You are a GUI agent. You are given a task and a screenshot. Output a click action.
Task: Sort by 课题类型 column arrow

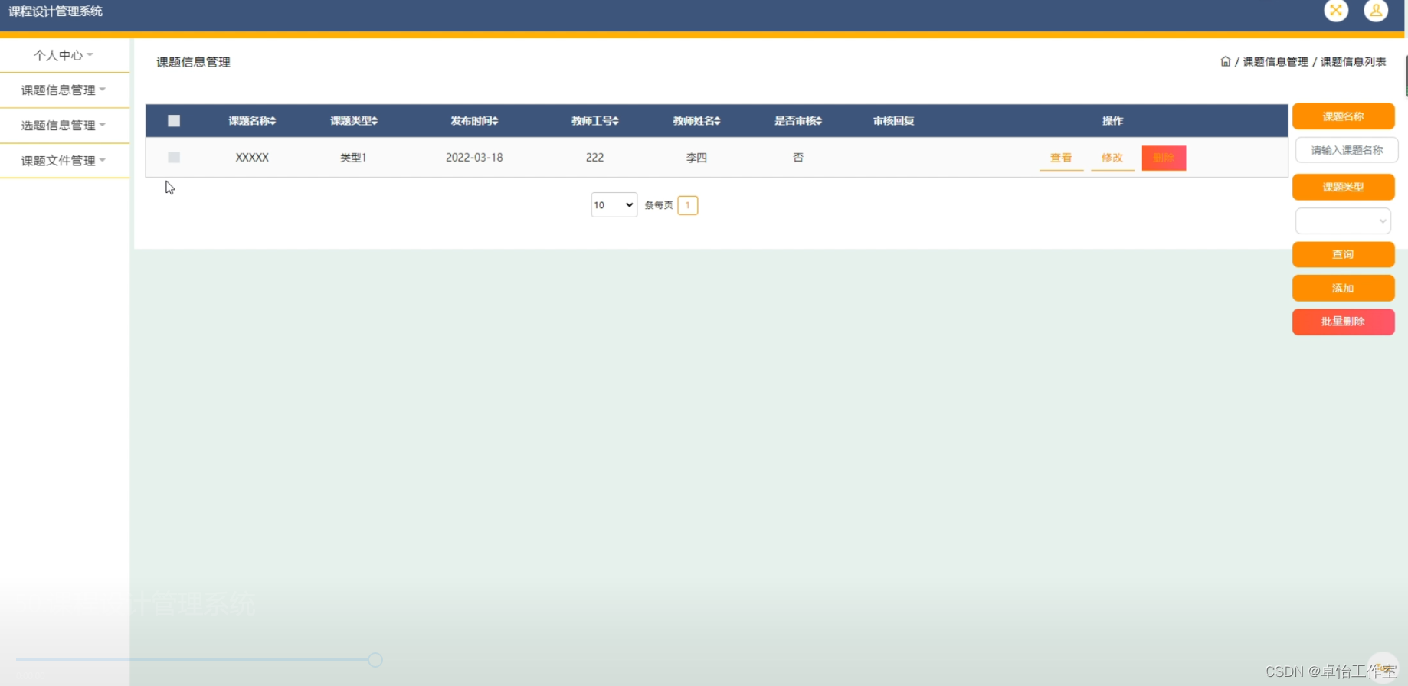click(x=374, y=121)
